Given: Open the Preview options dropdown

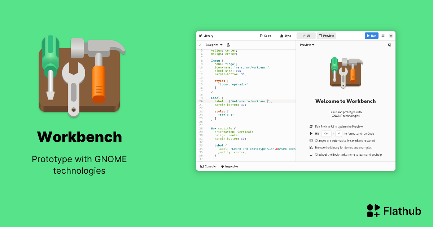Looking at the screenshot, I should (x=306, y=45).
